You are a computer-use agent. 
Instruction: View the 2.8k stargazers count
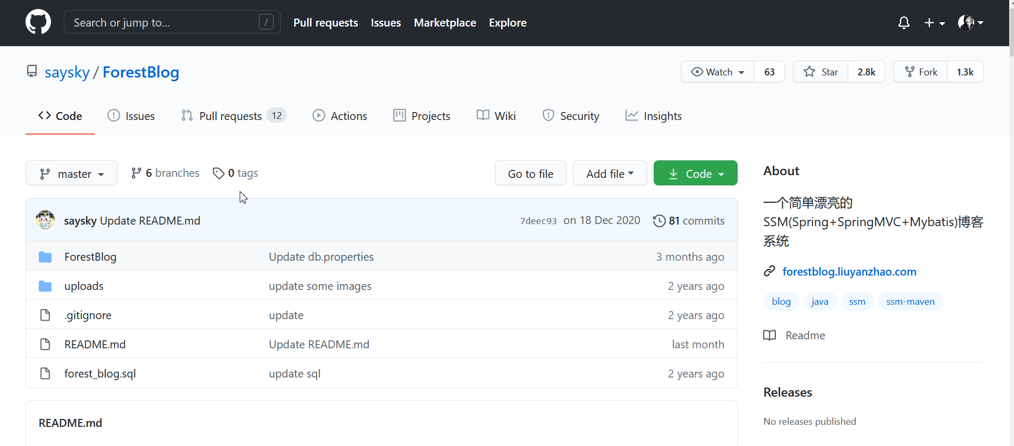866,72
